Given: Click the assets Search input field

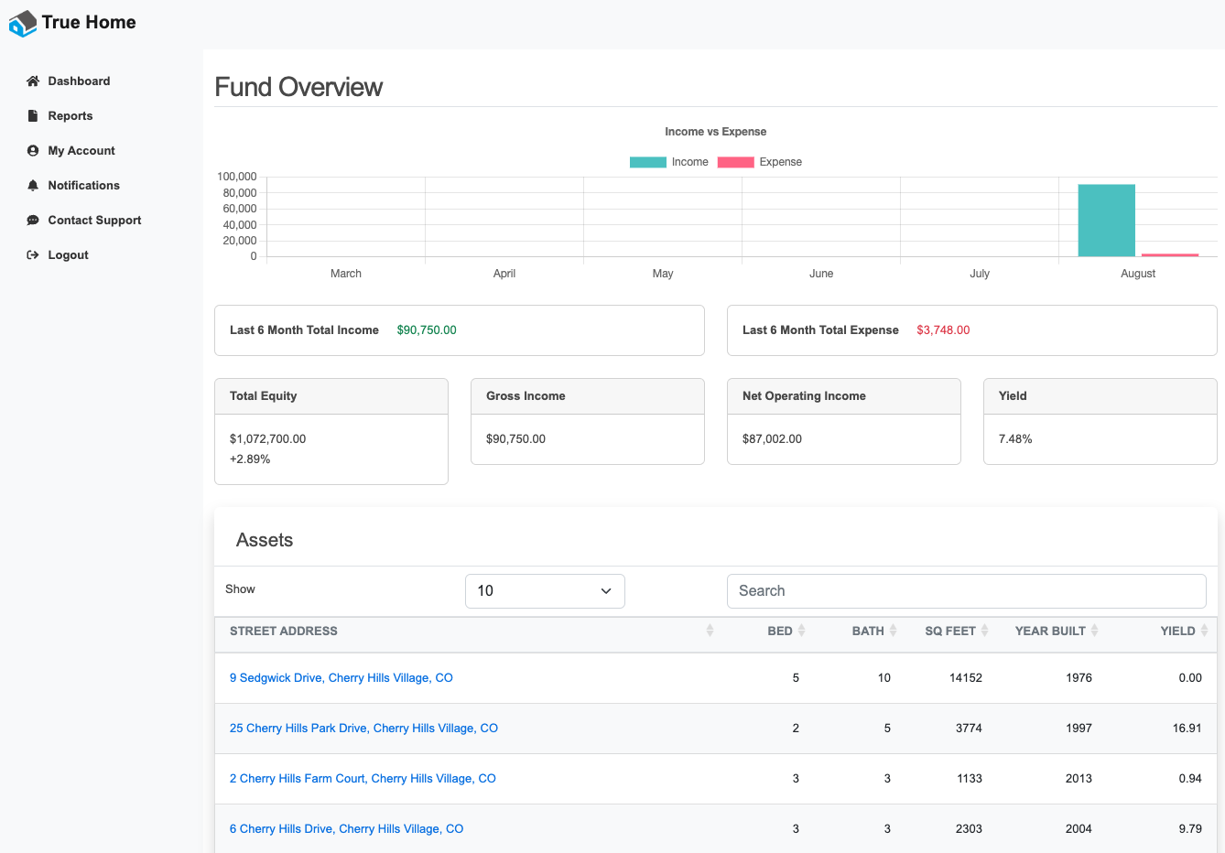Looking at the screenshot, I should point(966,591).
